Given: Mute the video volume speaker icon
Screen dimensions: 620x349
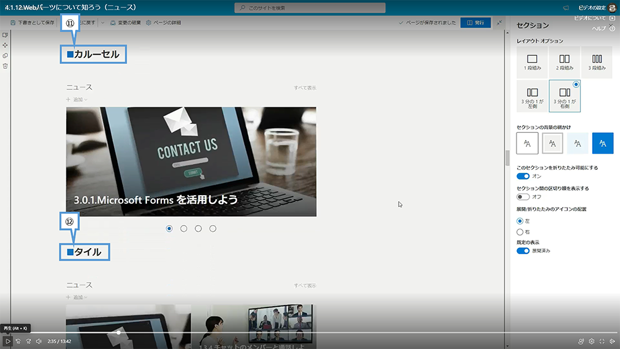Looking at the screenshot, I should pyautogui.click(x=38, y=341).
